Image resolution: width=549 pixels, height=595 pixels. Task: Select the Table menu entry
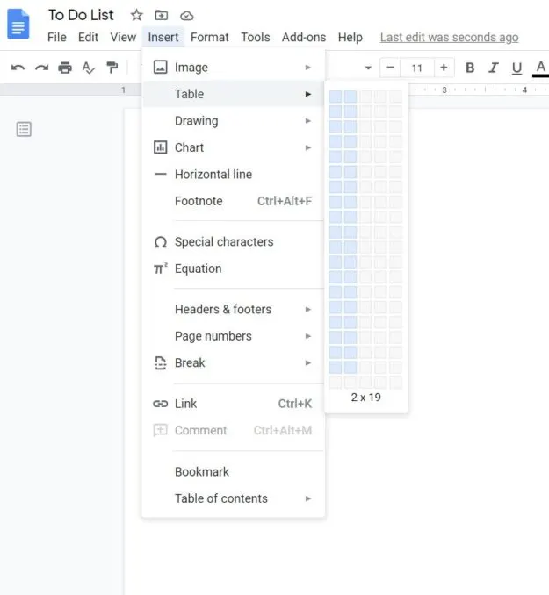[x=234, y=94]
